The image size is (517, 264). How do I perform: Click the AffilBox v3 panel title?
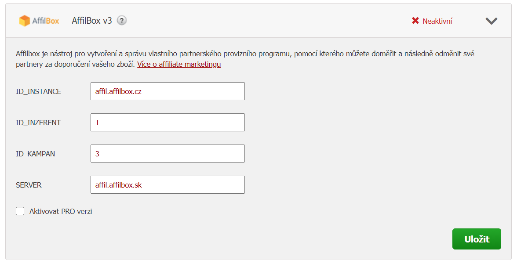click(x=91, y=21)
